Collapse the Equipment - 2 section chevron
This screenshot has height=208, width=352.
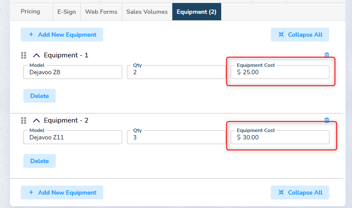coord(36,121)
